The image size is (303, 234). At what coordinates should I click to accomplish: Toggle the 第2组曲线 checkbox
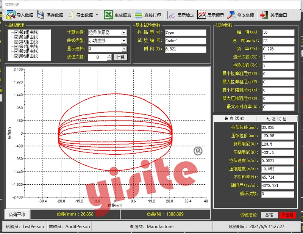(16, 37)
